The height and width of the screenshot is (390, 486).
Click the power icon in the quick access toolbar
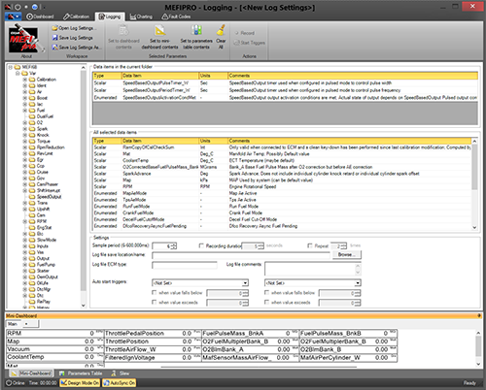coord(17,7)
